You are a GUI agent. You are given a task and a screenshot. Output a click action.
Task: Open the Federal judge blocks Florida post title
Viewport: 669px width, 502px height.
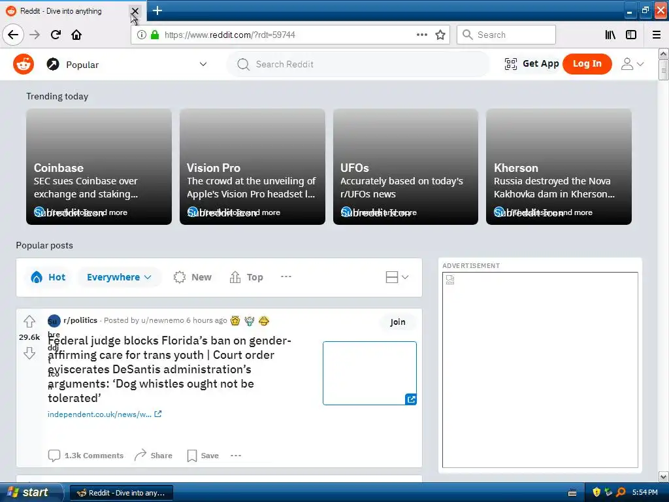(169, 369)
